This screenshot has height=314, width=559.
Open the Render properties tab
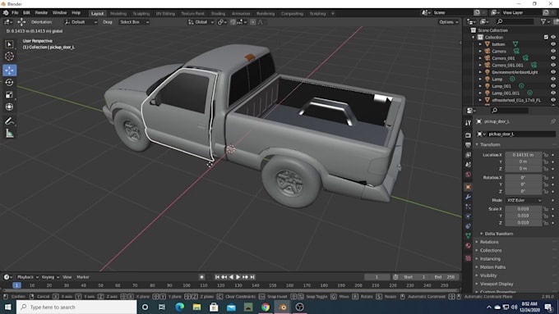468,135
